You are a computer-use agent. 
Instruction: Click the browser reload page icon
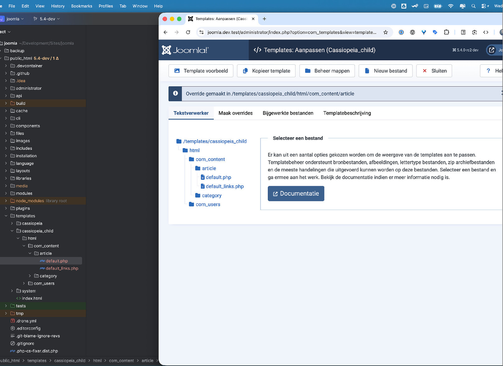(188, 32)
